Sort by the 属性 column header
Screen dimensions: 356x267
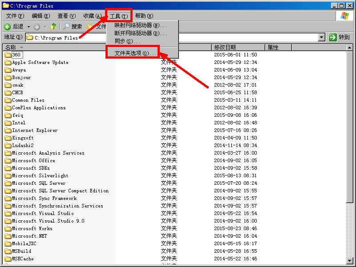coord(279,48)
